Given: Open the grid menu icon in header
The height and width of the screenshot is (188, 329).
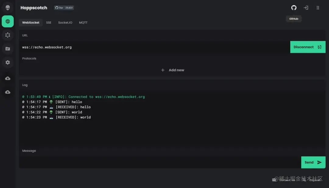Looking at the screenshot, I should pos(318,8).
